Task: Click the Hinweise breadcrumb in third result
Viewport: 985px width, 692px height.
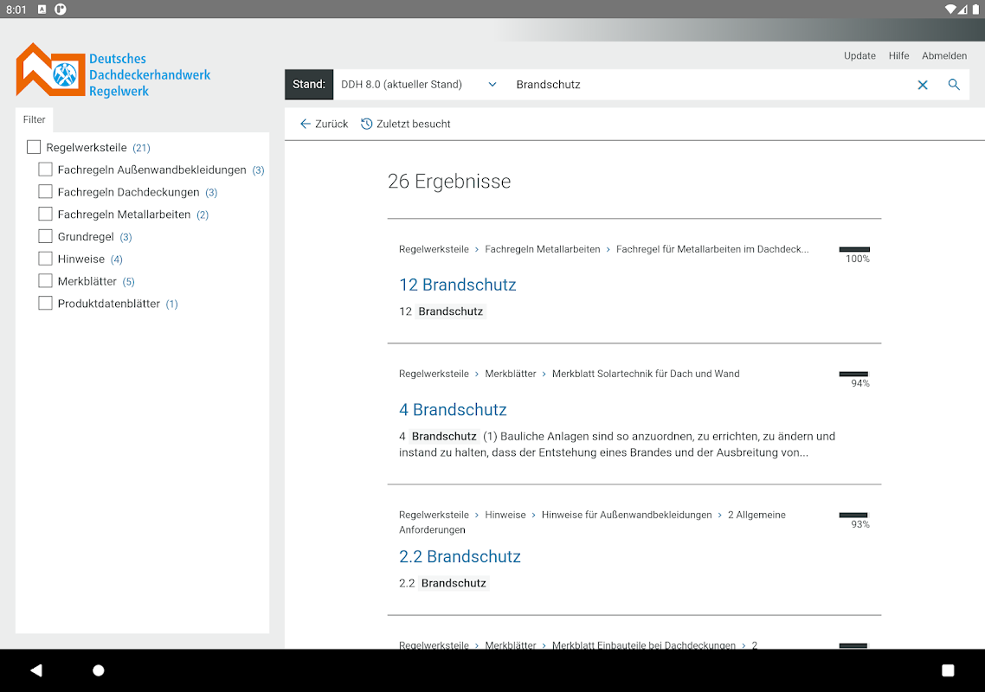Action: click(505, 515)
